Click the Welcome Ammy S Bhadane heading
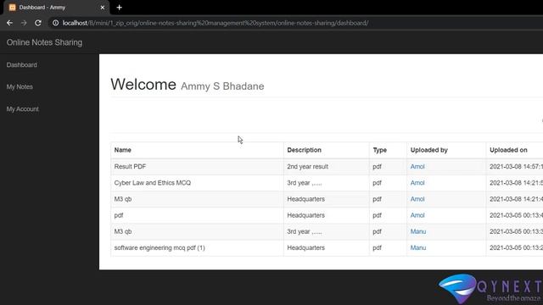 coord(187,85)
